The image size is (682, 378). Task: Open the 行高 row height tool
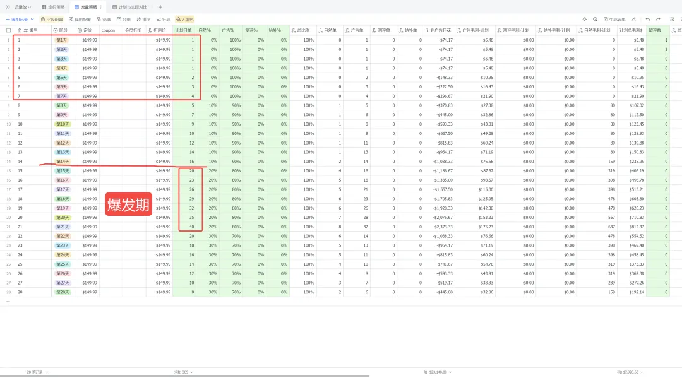pos(164,20)
